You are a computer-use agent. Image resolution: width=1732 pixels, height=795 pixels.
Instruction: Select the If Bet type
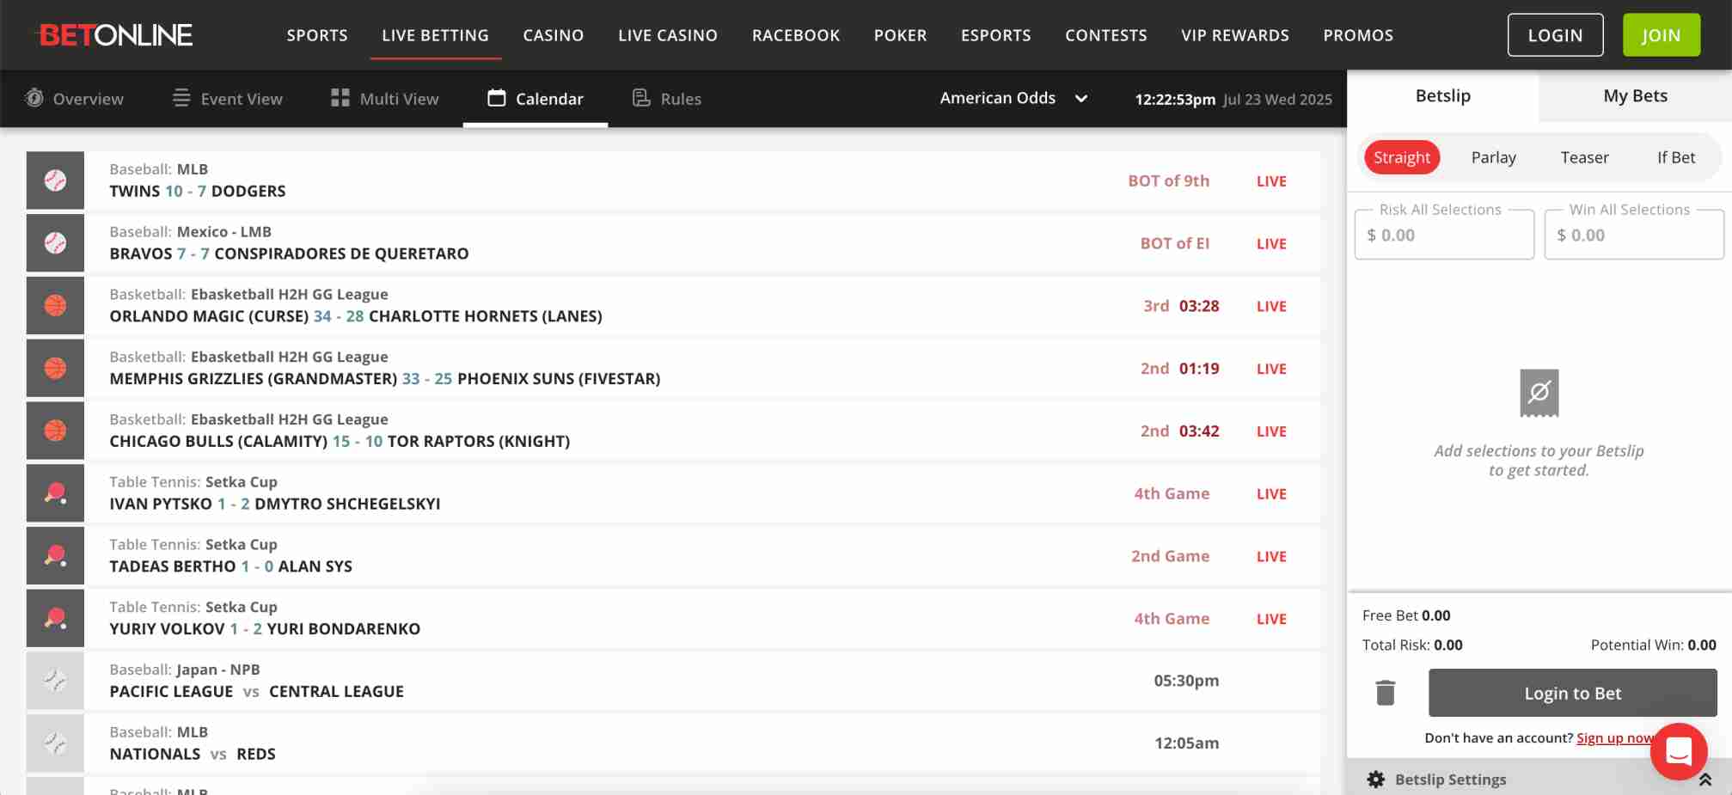pyautogui.click(x=1676, y=157)
